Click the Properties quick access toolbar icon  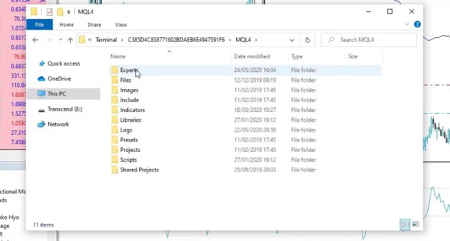coord(49,12)
